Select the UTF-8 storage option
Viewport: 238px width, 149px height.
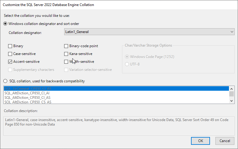[x=127, y=64]
